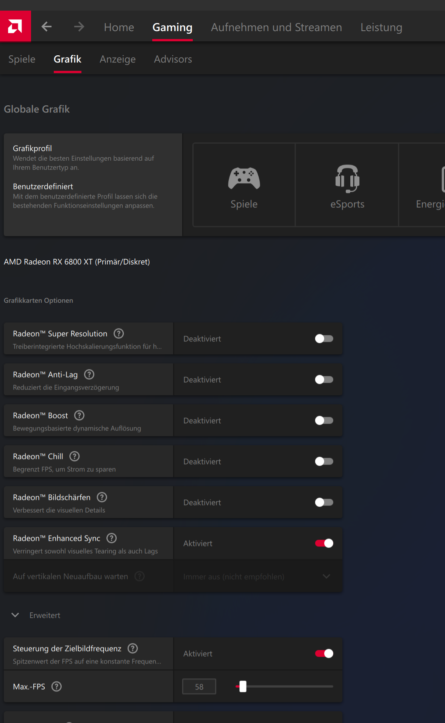Click the headset icon in eSports profile
445x723 pixels.
tap(347, 178)
